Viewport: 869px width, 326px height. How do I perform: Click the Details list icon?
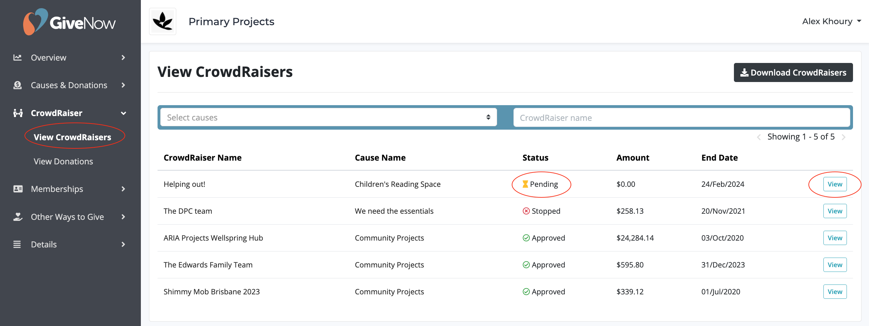click(x=17, y=244)
